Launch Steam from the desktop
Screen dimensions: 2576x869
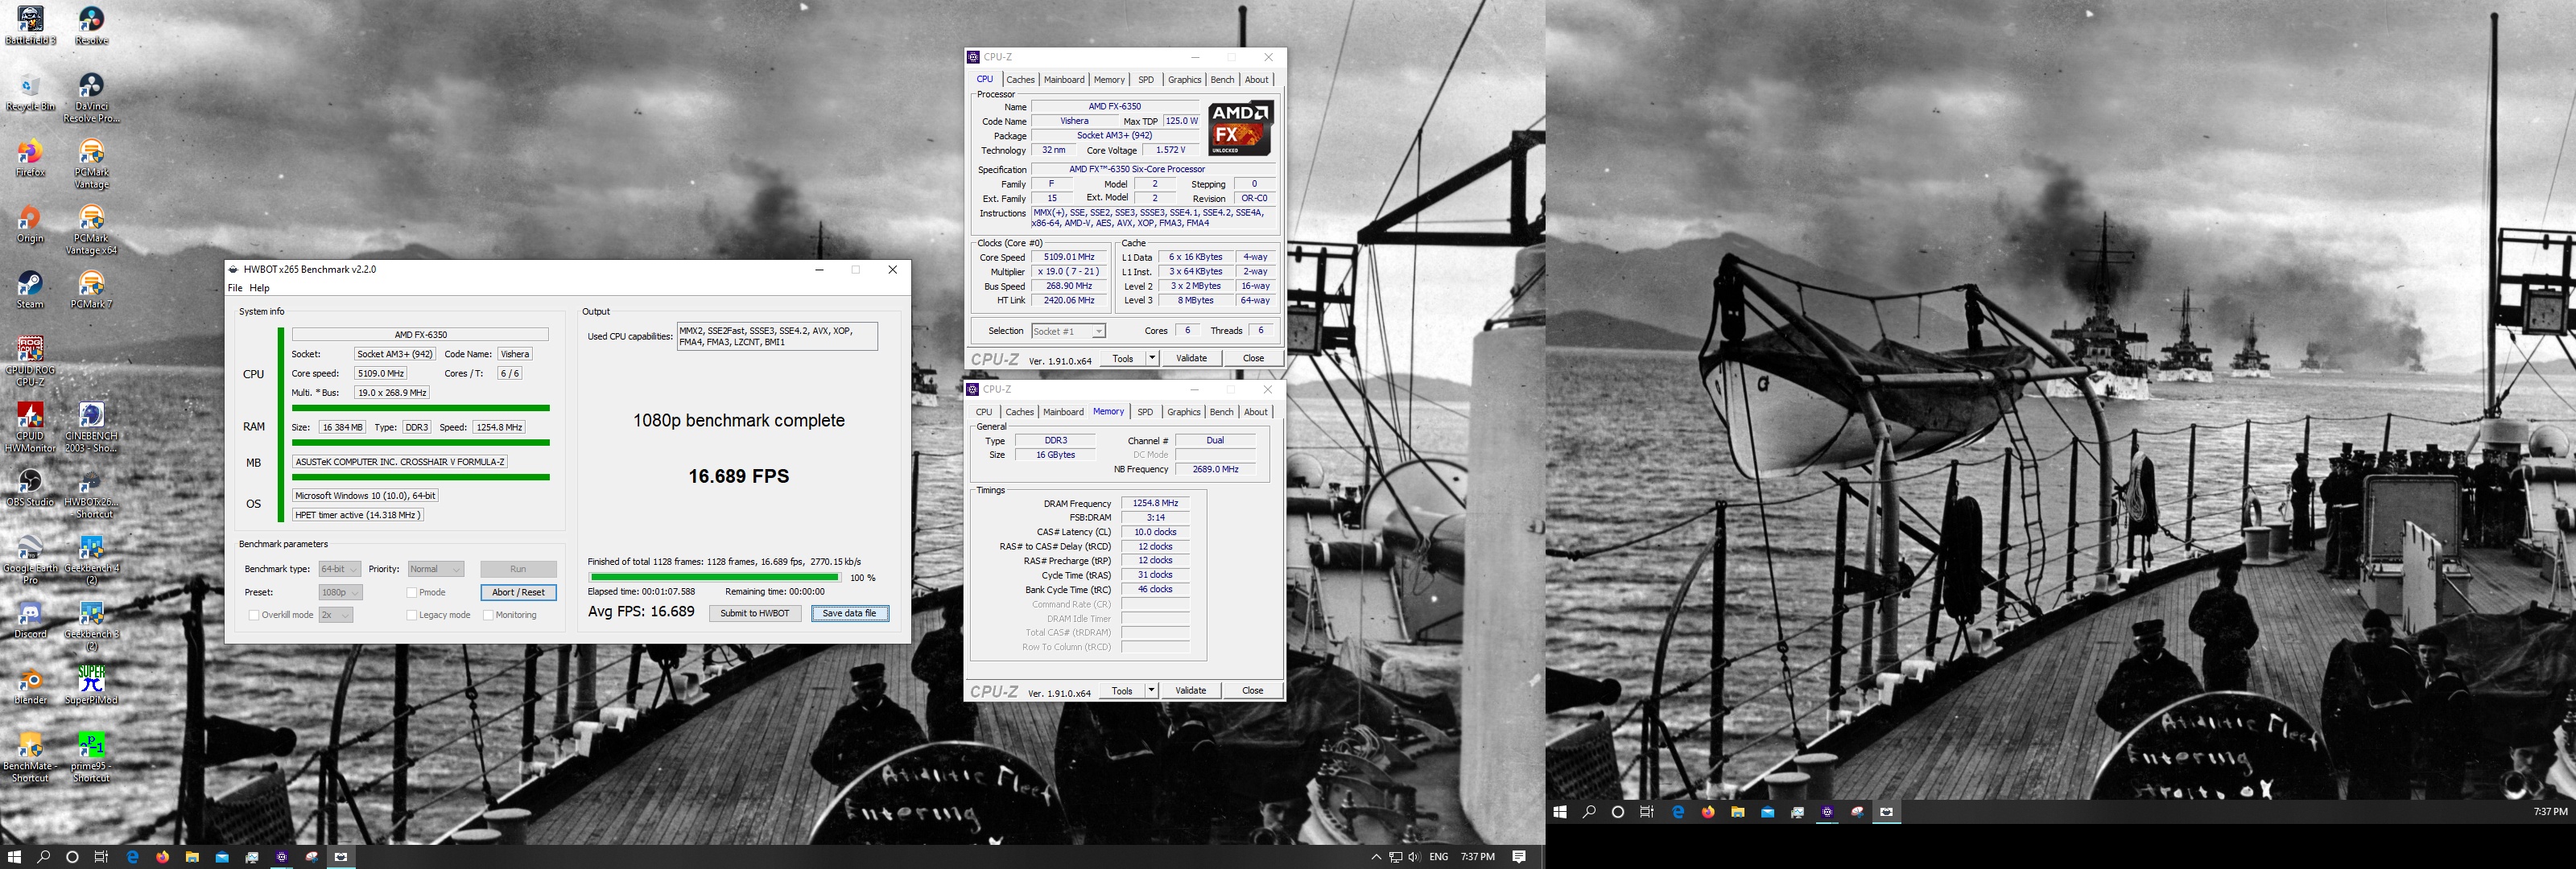tap(30, 289)
